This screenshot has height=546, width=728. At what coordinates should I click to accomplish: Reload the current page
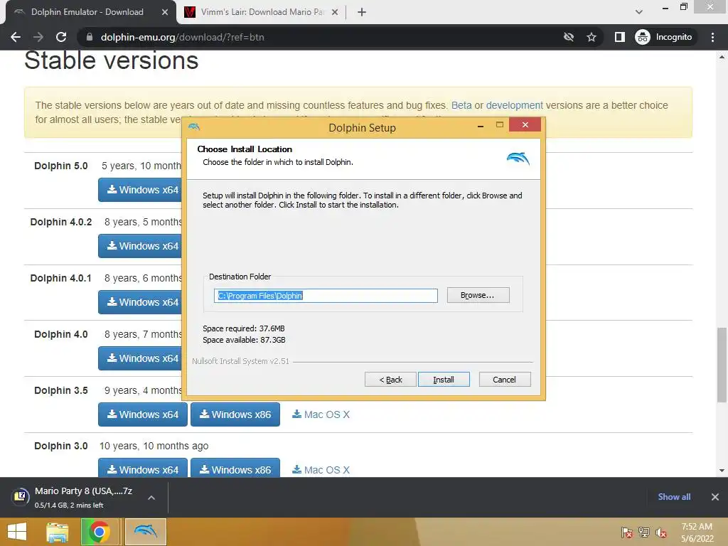(61, 37)
